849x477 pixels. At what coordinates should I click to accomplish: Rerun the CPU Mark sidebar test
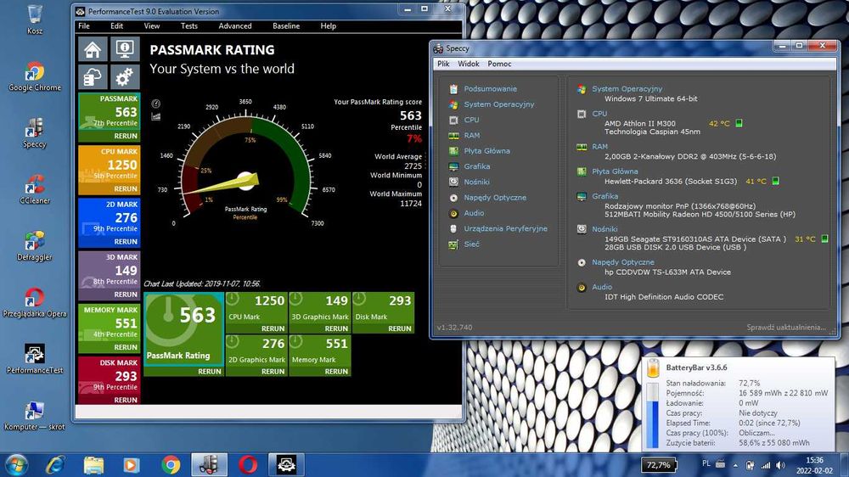(x=126, y=189)
